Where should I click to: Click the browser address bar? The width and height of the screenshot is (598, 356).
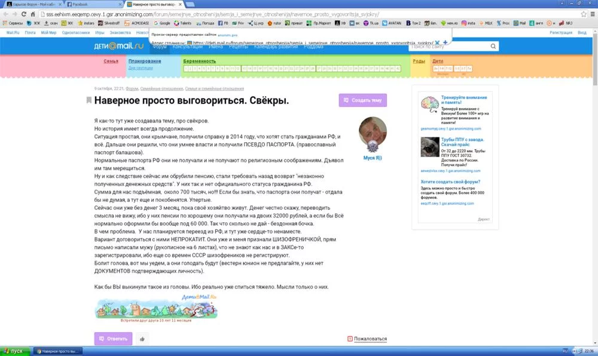pyautogui.click(x=309, y=14)
